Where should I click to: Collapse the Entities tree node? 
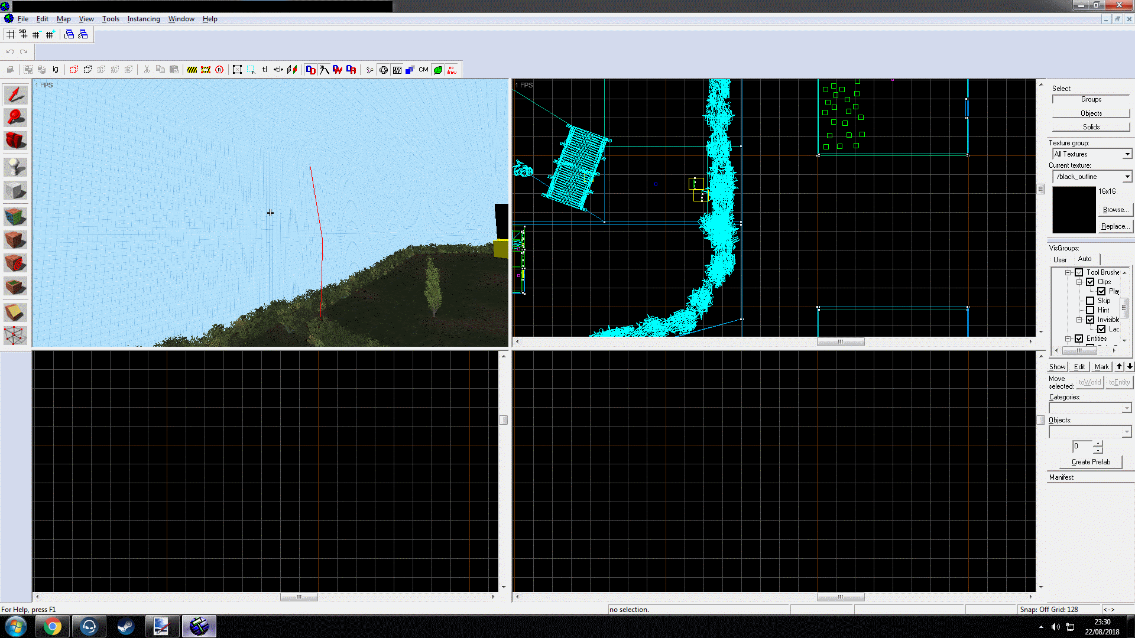1068,338
